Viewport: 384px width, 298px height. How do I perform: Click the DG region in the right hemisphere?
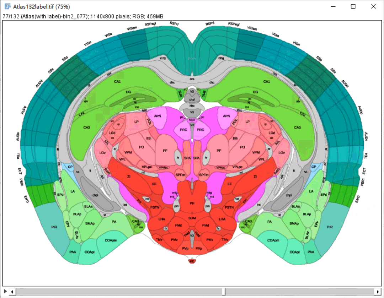coord(255,92)
